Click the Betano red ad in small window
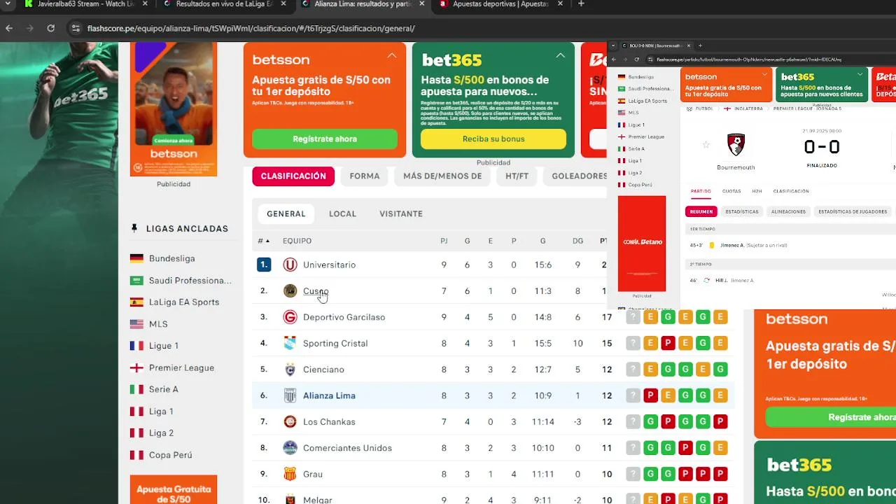 (x=642, y=244)
